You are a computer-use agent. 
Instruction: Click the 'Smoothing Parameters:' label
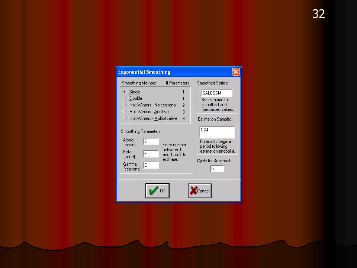click(x=141, y=131)
